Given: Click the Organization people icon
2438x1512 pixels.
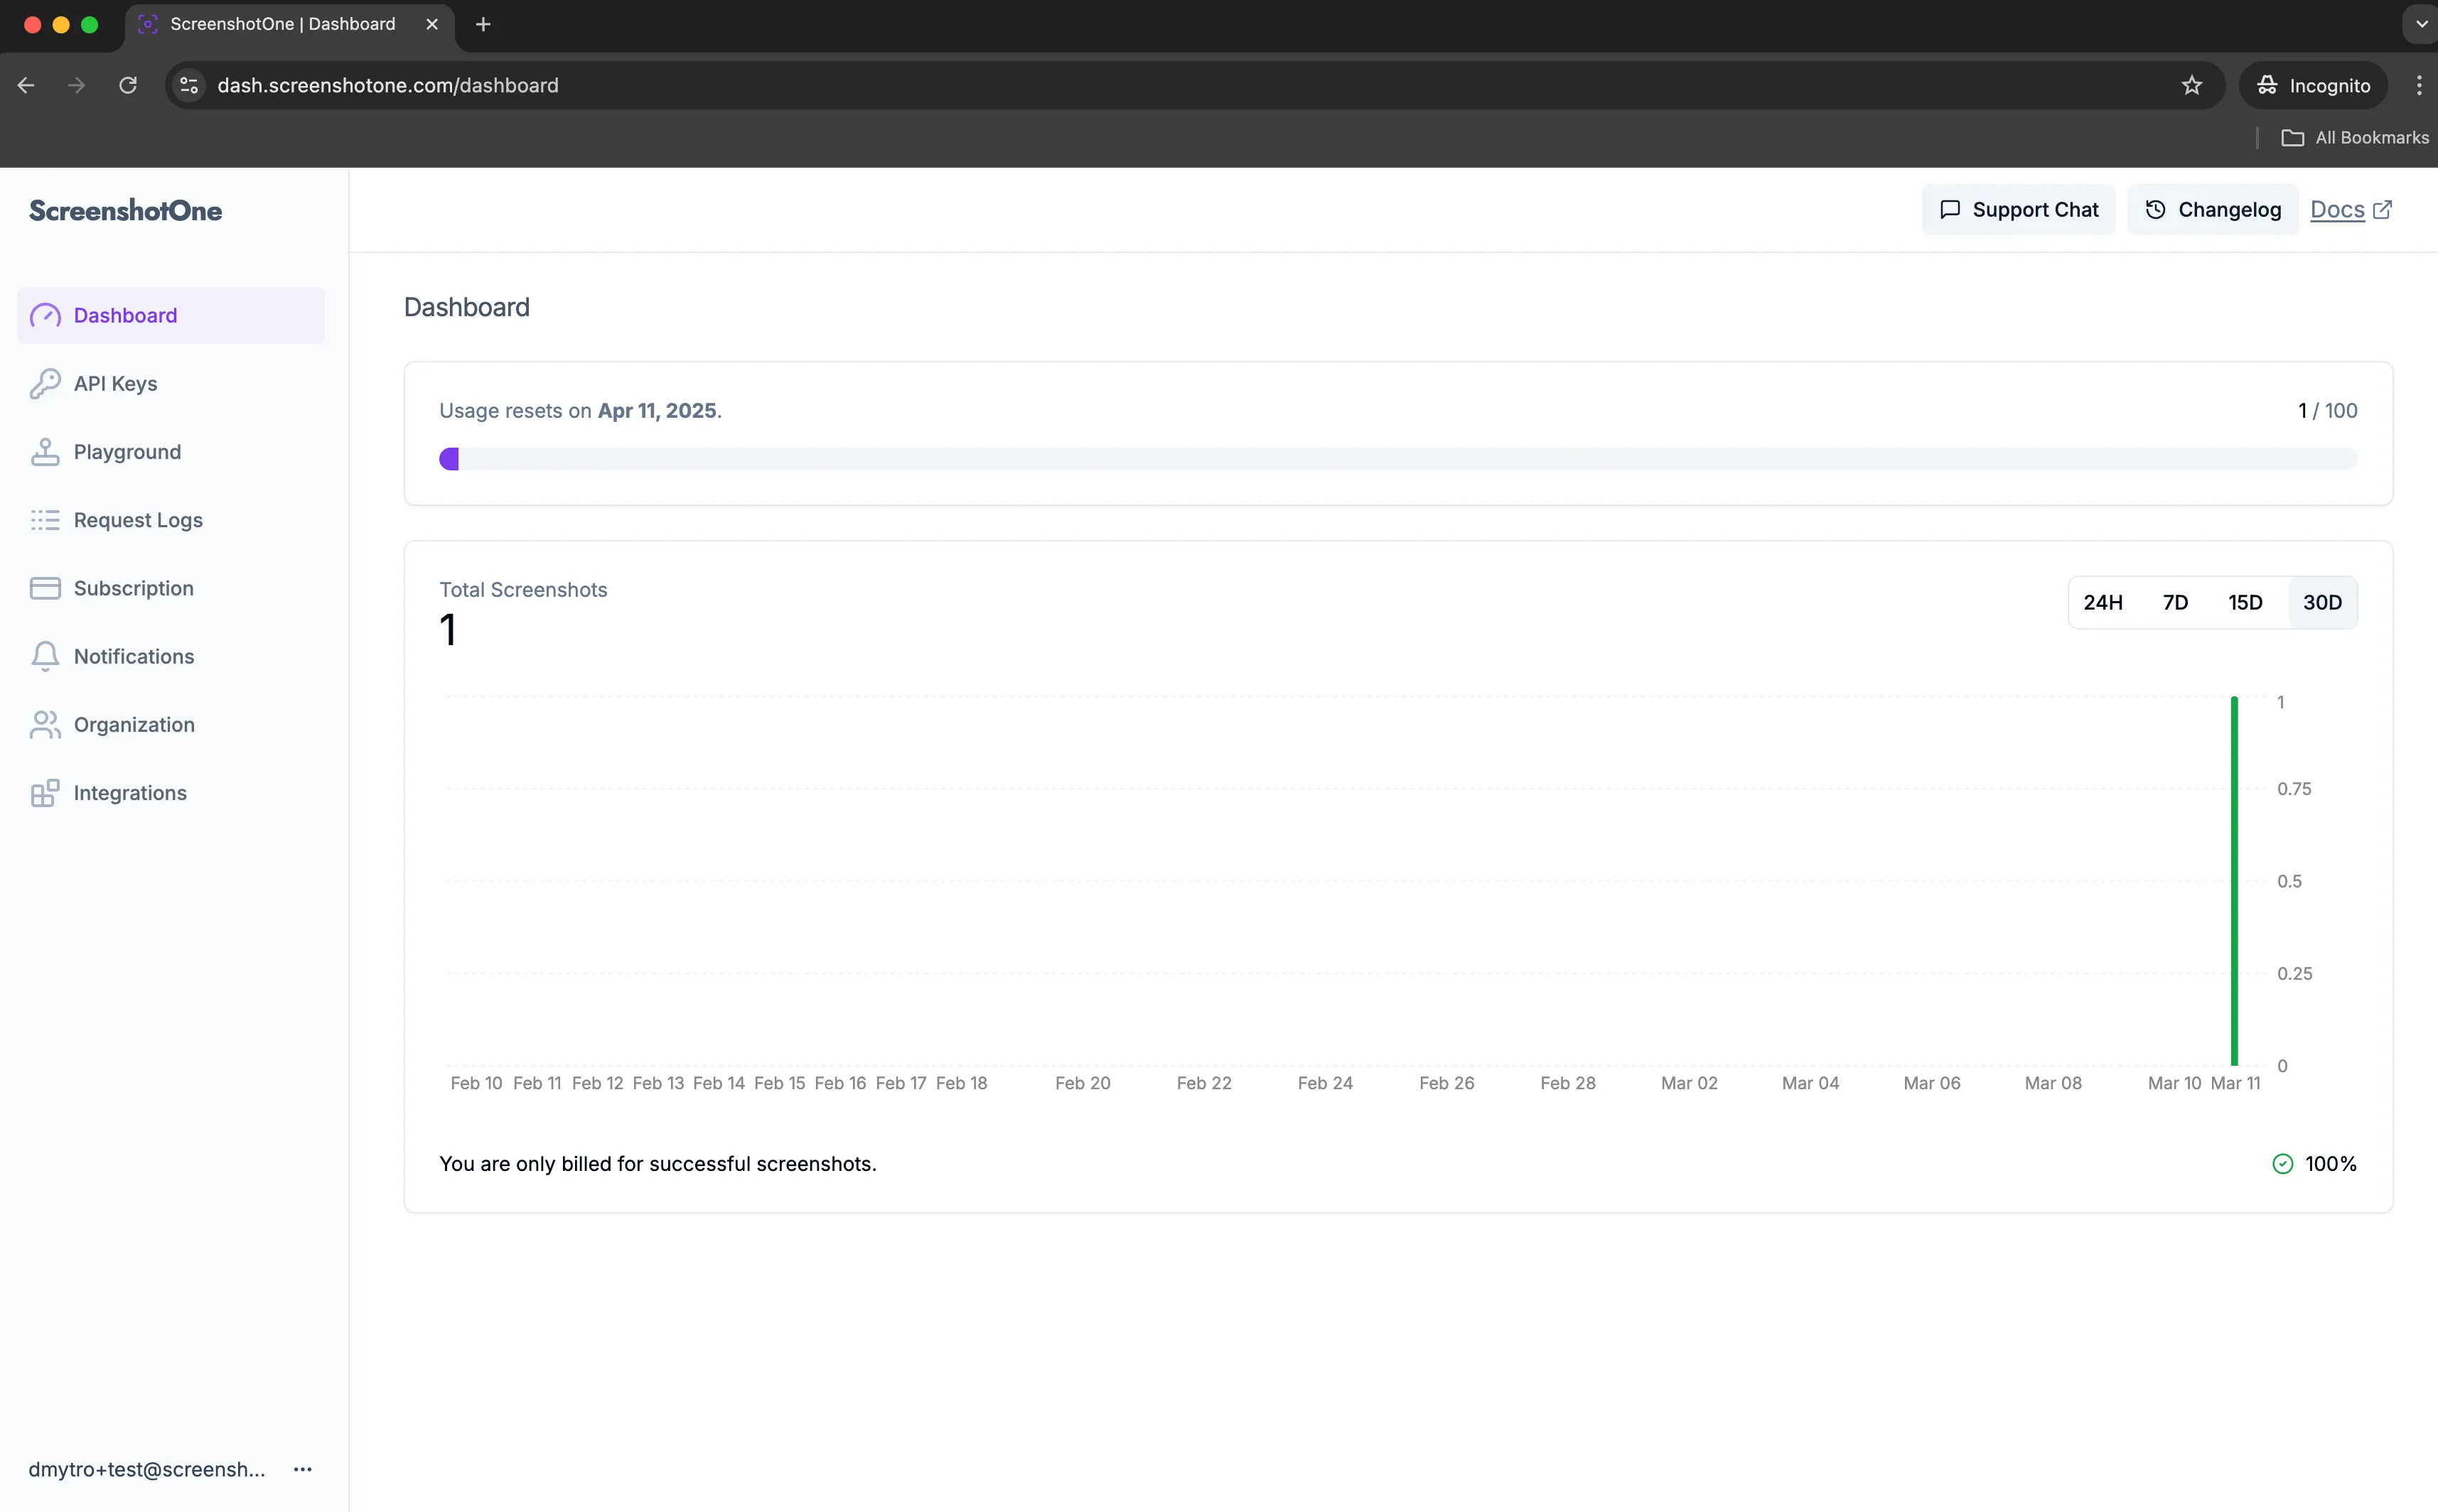Looking at the screenshot, I should (44, 724).
